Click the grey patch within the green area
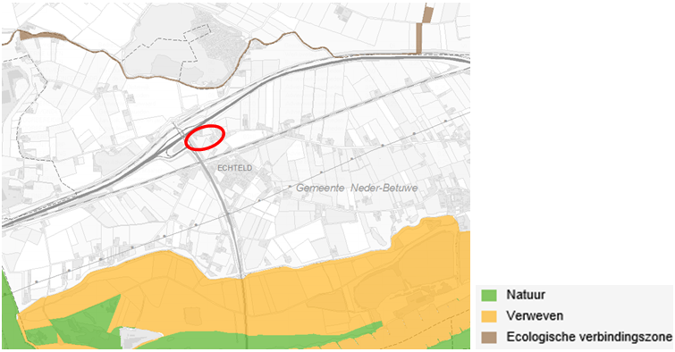The image size is (675, 352). [x=139, y=337]
